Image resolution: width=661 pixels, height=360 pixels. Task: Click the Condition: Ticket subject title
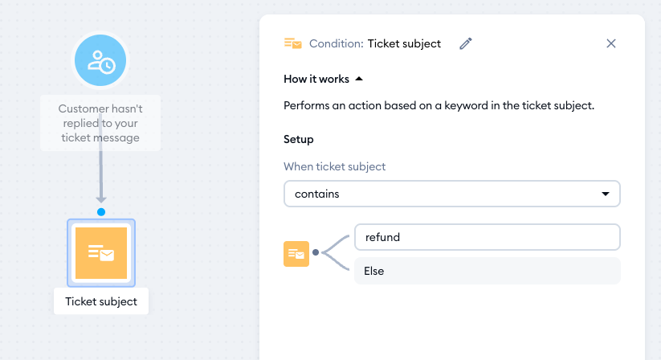point(375,43)
